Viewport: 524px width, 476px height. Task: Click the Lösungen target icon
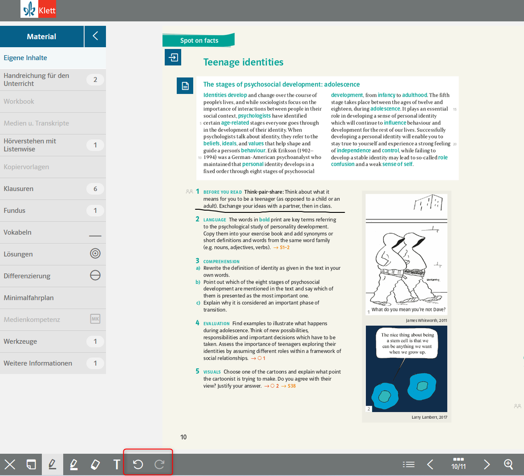[x=95, y=254]
